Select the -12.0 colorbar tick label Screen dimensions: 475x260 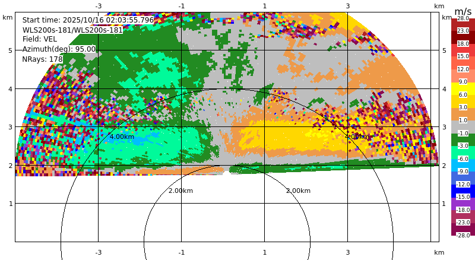point(463,184)
